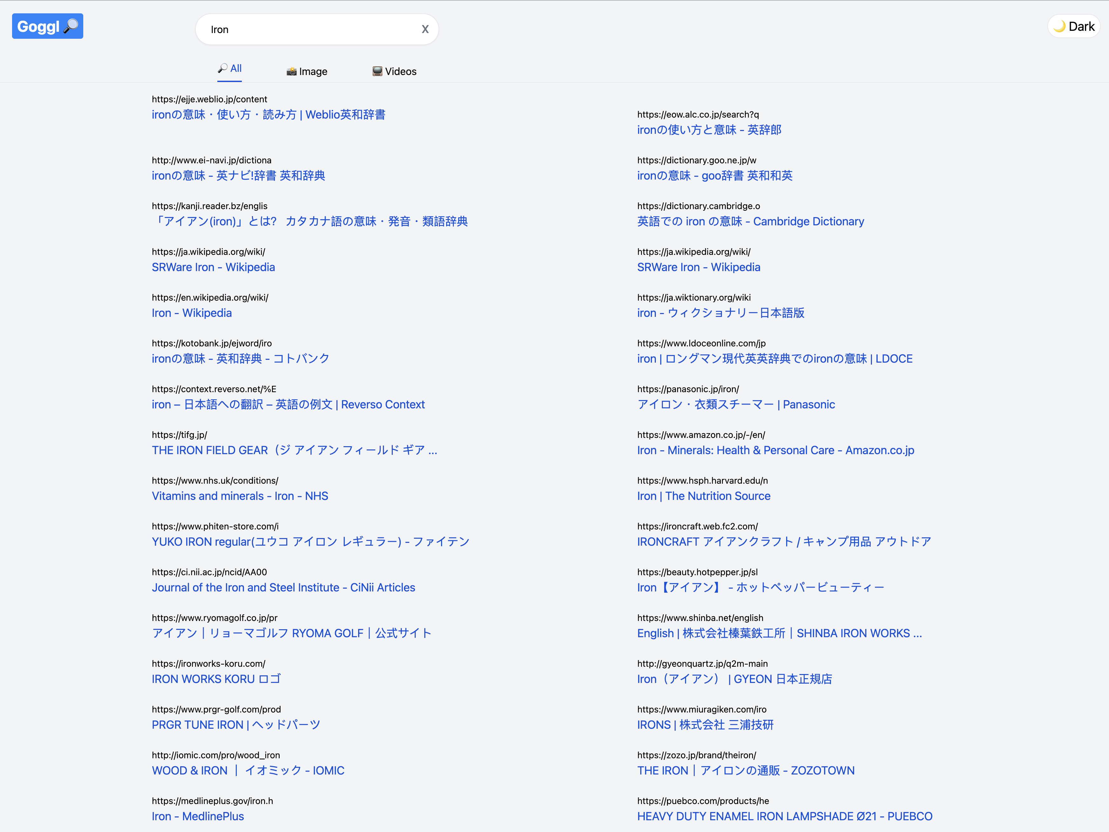The width and height of the screenshot is (1109, 832).
Task: Select the All results tab
Action: pos(230,69)
